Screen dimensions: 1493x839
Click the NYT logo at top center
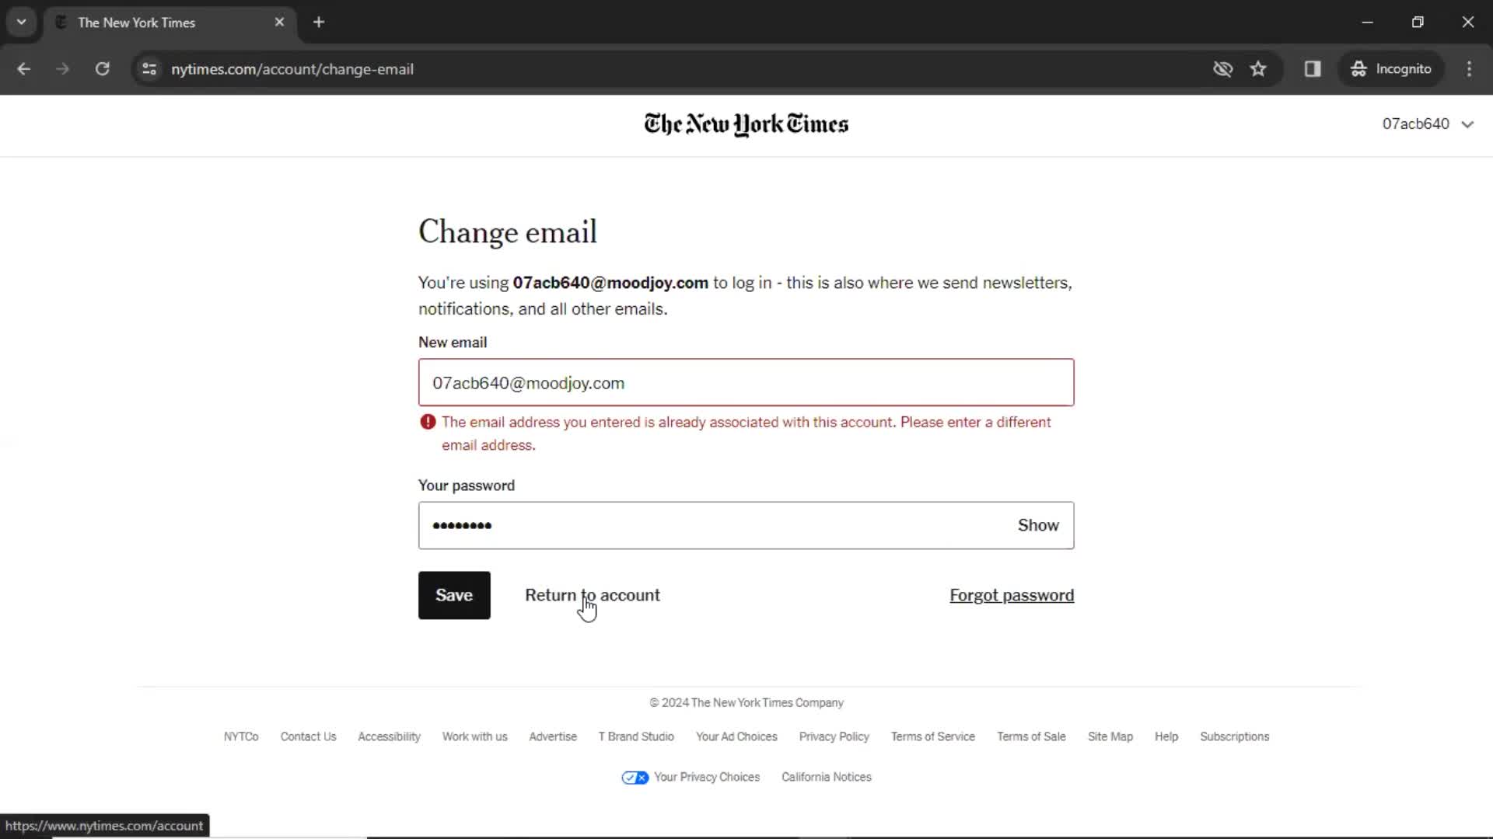point(746,124)
